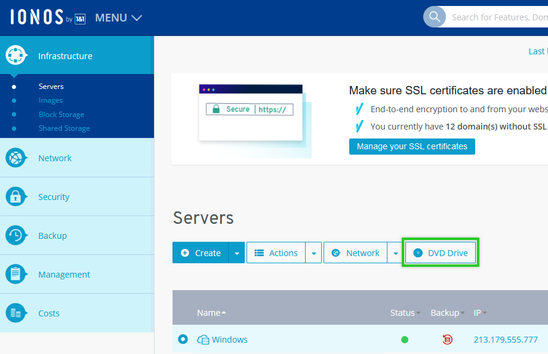Open Images in the Infrastructure submenu
This screenshot has width=548, height=354.
51,100
